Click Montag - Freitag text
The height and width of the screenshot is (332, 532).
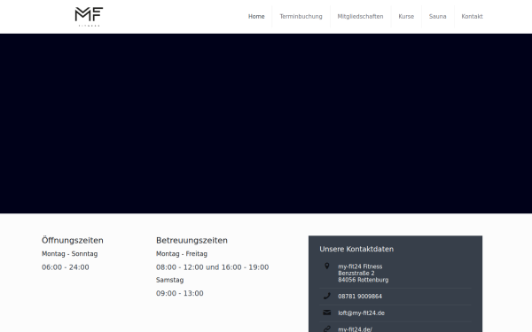point(182,254)
